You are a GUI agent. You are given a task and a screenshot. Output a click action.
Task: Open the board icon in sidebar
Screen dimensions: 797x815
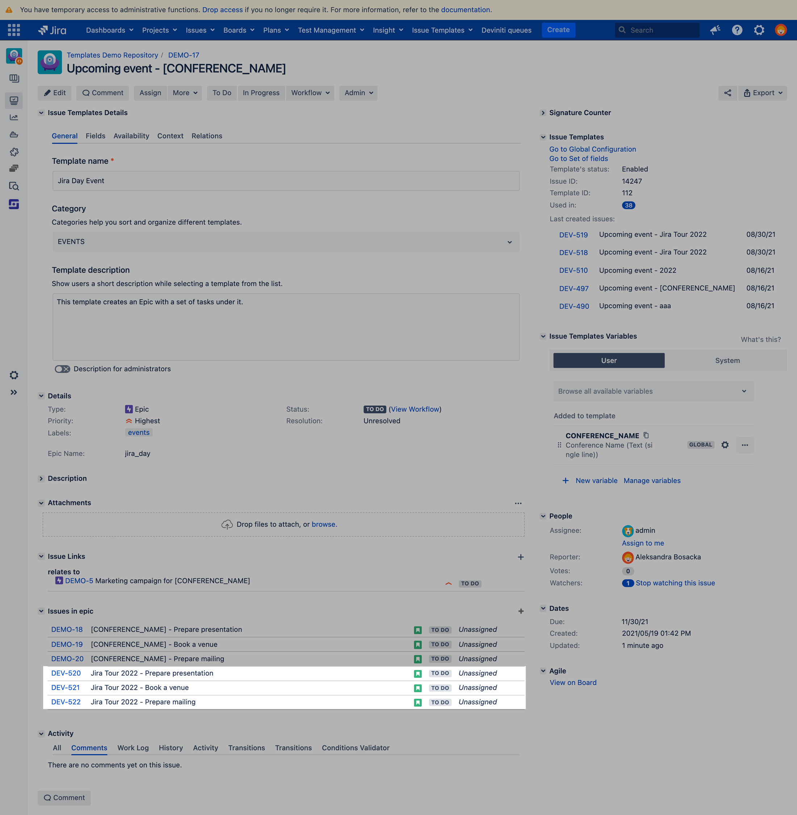[14, 78]
